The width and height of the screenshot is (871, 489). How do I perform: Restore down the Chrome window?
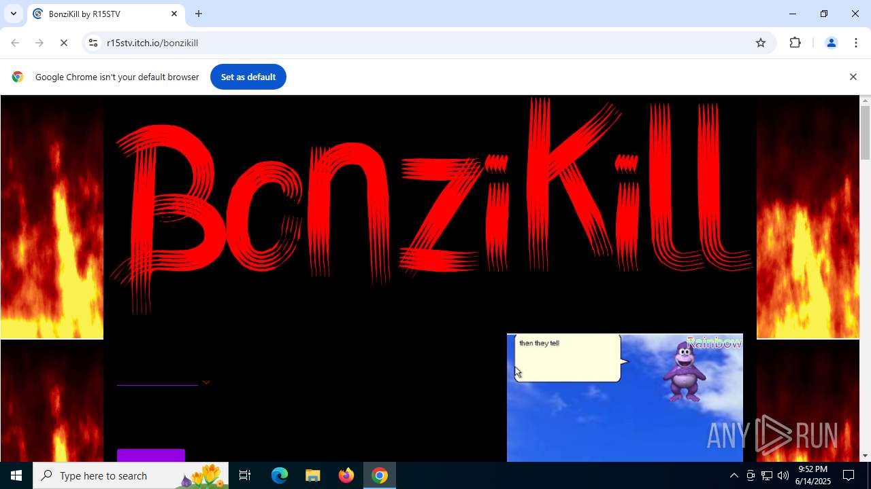(x=824, y=14)
